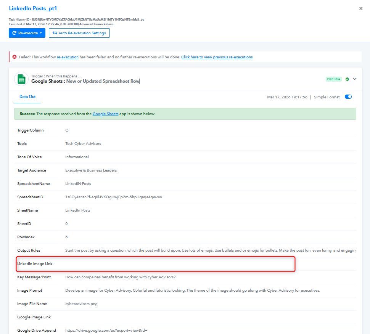Select Executive & Business Leaders value

(91, 170)
